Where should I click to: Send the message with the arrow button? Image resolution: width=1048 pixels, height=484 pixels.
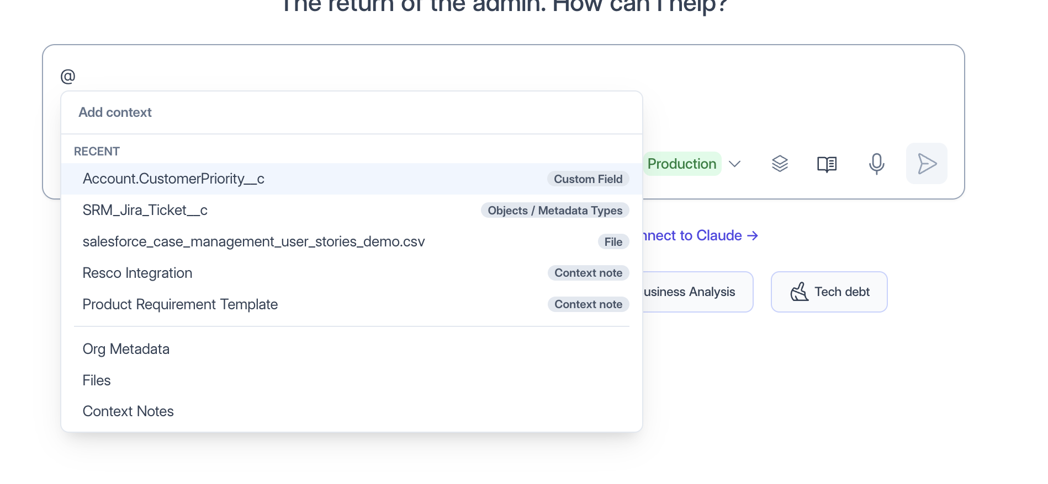(927, 164)
